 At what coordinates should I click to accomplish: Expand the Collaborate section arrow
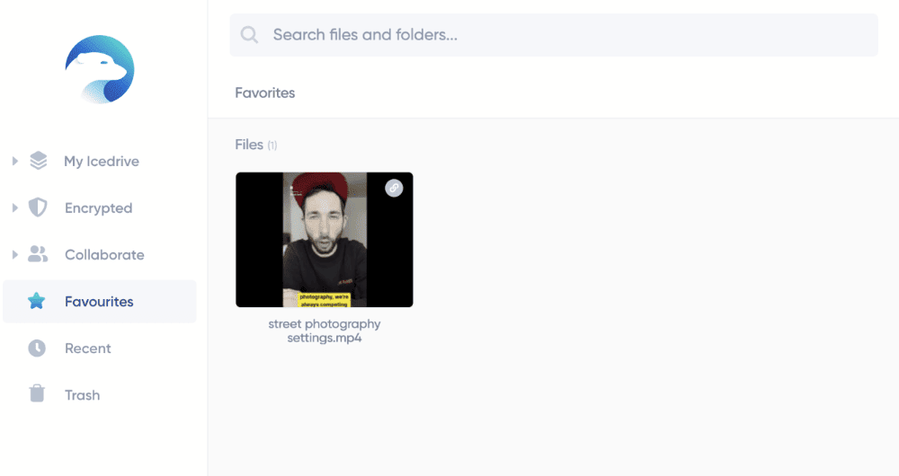pyautogui.click(x=15, y=255)
